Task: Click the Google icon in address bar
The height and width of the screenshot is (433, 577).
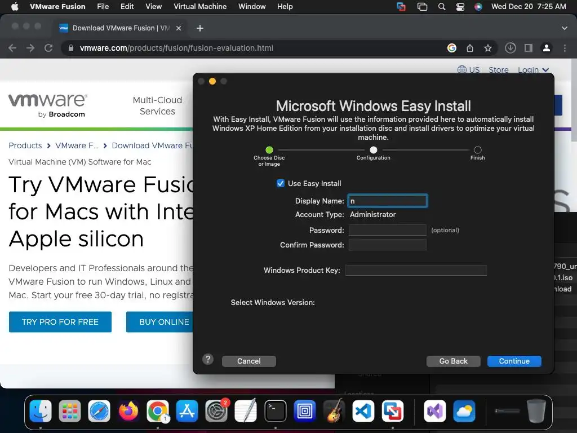Action: [x=452, y=48]
